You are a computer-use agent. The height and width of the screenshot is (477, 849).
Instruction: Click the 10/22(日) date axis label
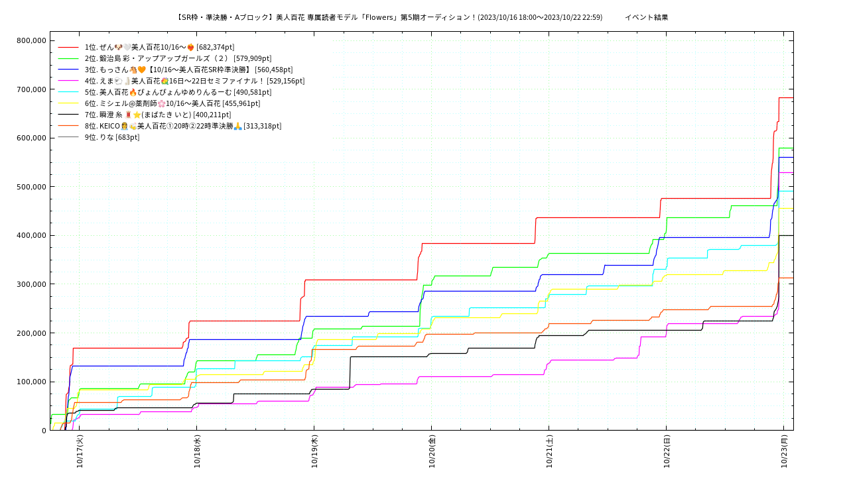tap(667, 452)
